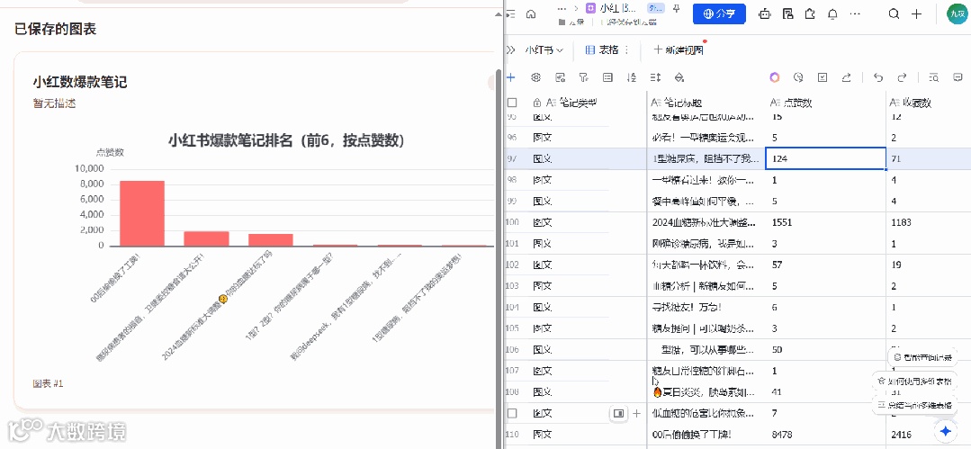Click the share arrow toolbar icon

coord(847,77)
